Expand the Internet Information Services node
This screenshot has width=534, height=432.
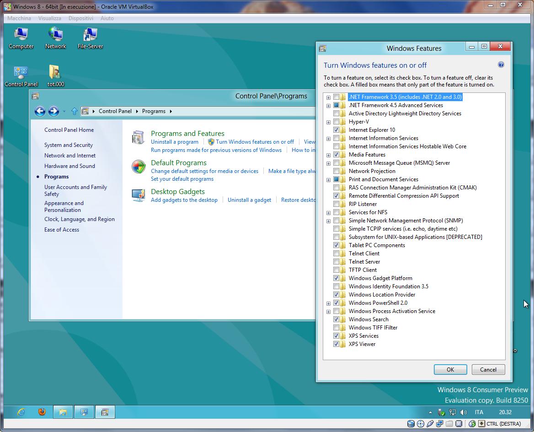pyautogui.click(x=328, y=139)
